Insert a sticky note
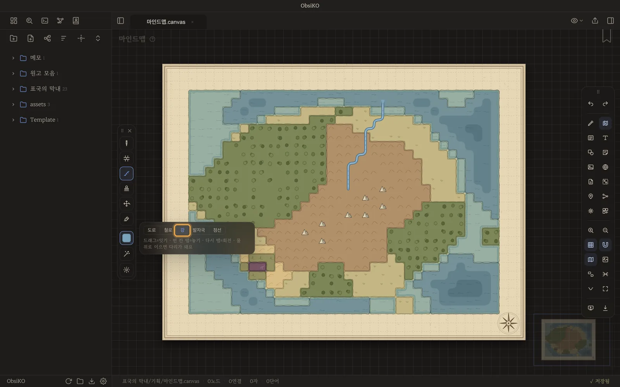The image size is (620, 387). coord(605,152)
